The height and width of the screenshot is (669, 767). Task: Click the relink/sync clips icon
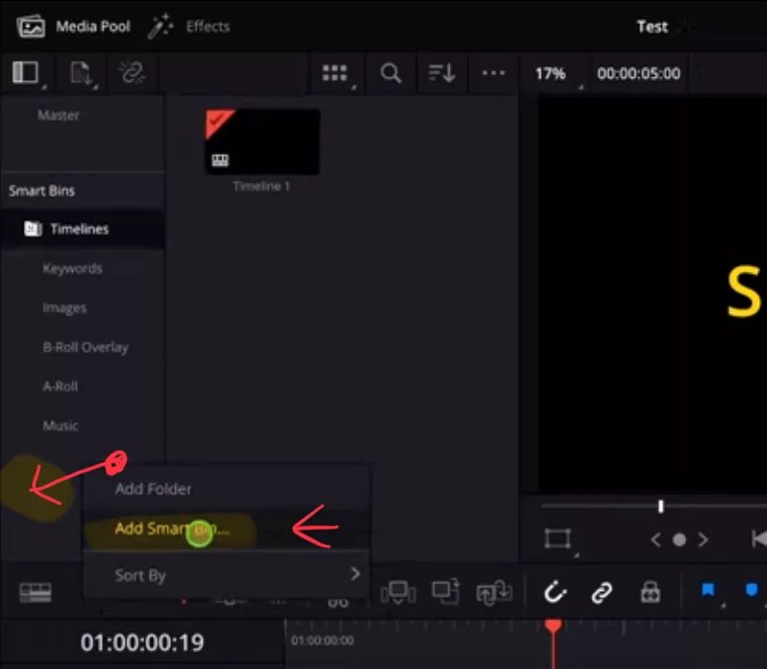click(x=132, y=73)
